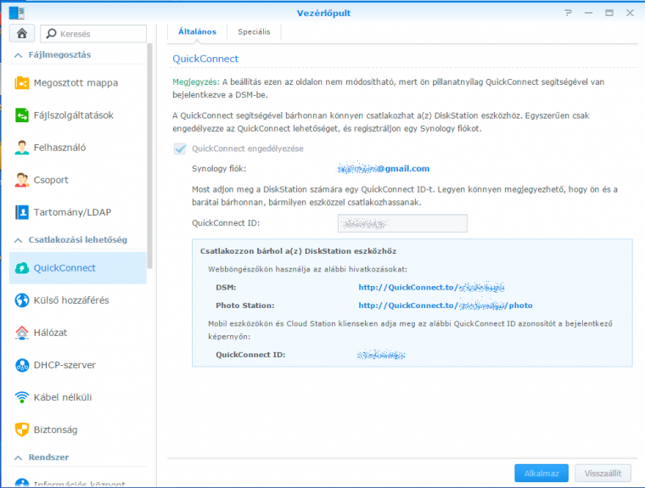
Task: Open the Felhasználó user icon
Action: [x=22, y=148]
